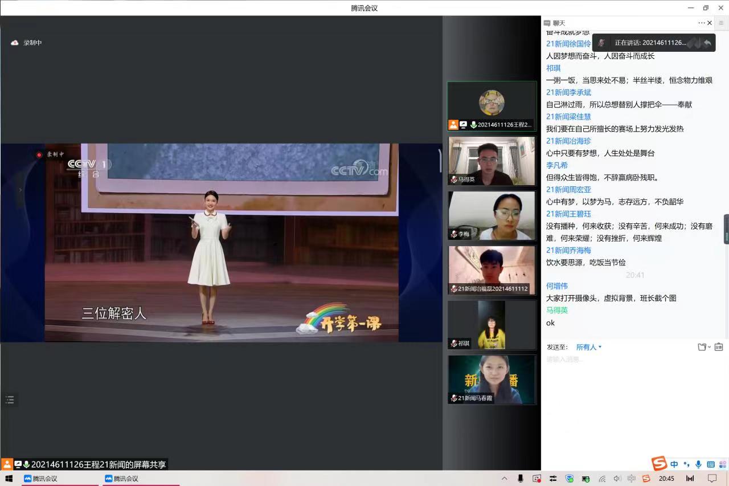
Task: Click sender name 21新闻冶海珍
Action: tap(568, 141)
